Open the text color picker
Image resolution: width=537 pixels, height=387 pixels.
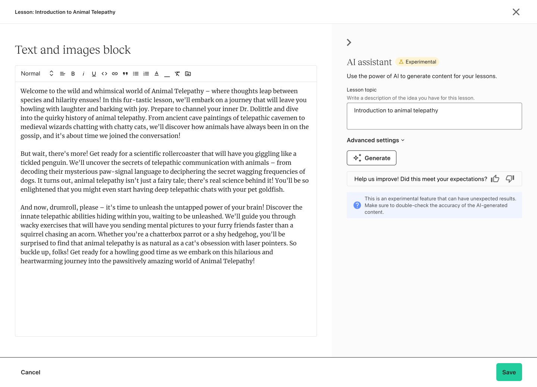(157, 74)
